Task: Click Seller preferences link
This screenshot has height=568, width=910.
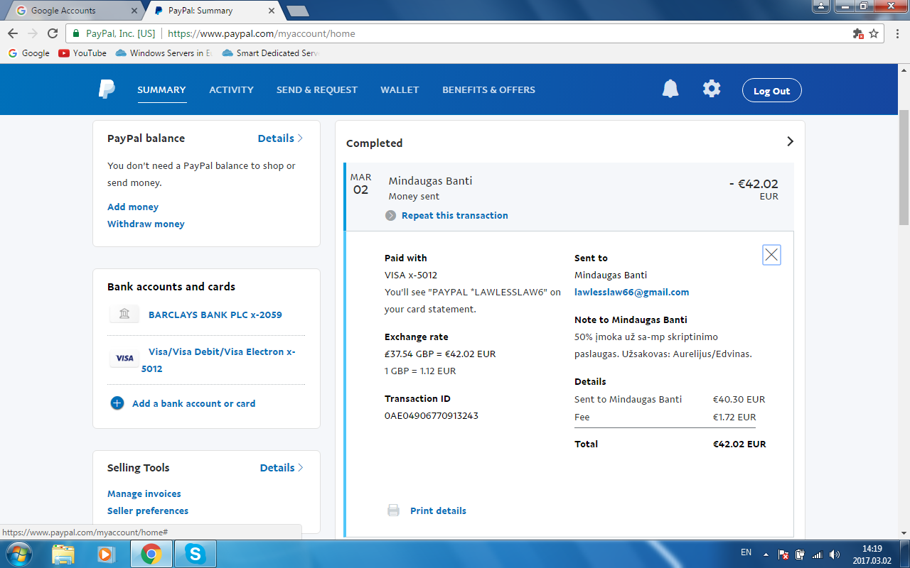Action: point(148,510)
